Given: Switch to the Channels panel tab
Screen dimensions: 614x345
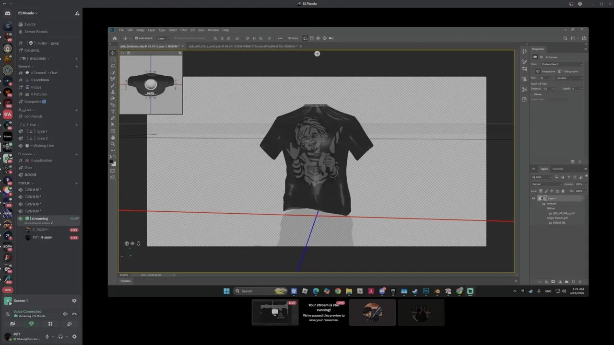Looking at the screenshot, I should click(x=558, y=169).
